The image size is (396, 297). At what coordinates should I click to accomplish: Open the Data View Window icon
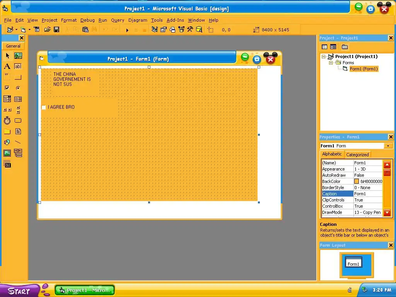click(x=199, y=29)
